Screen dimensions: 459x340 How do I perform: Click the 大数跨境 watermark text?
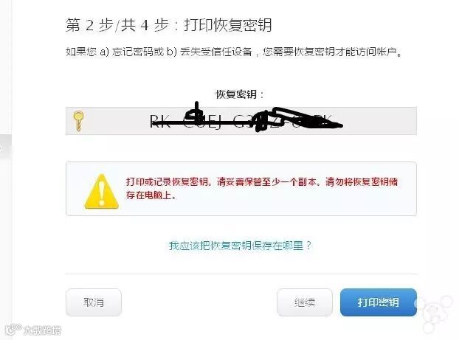(x=43, y=330)
